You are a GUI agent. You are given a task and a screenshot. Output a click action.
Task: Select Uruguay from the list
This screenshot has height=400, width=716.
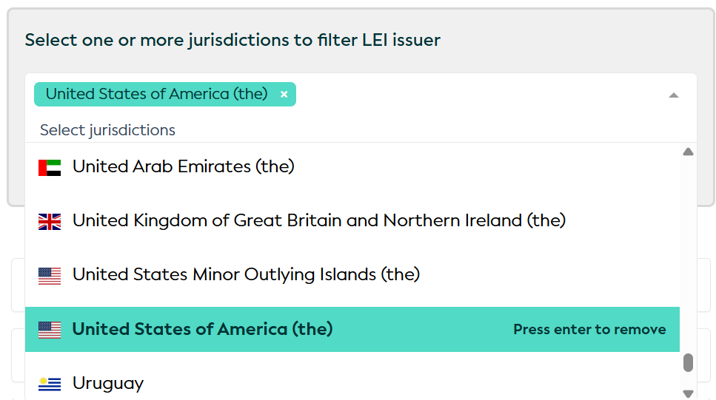(108, 384)
